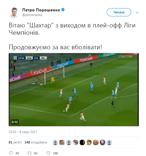Click the blue verified badge icon
Screen dimensions: 146x156
pos(63,10)
